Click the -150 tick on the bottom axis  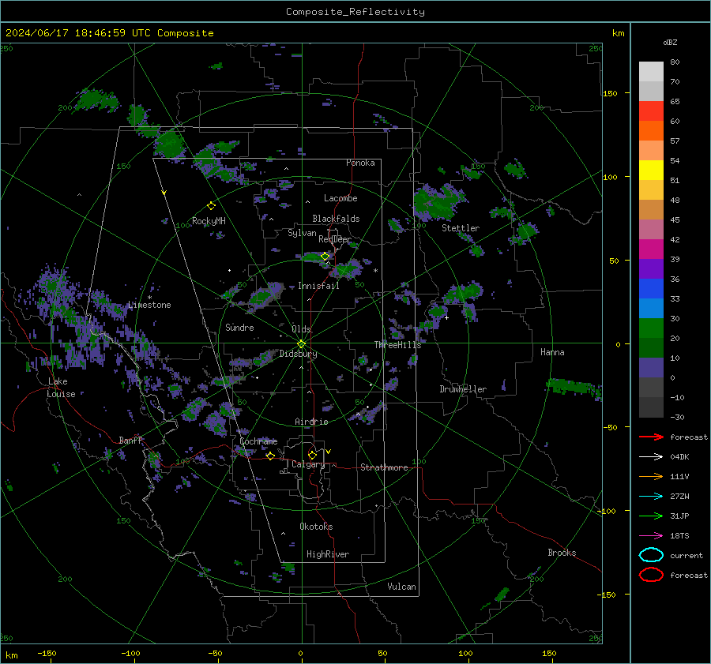pos(47,653)
